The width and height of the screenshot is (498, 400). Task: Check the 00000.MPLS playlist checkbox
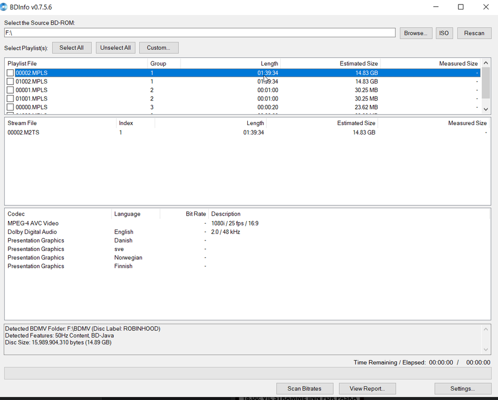point(10,107)
